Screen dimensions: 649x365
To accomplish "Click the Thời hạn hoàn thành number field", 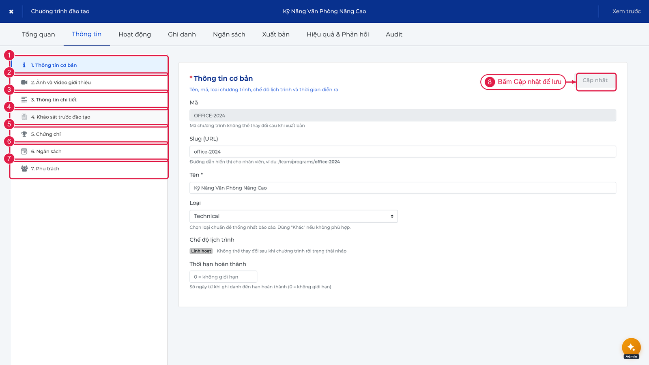I will pos(223,277).
